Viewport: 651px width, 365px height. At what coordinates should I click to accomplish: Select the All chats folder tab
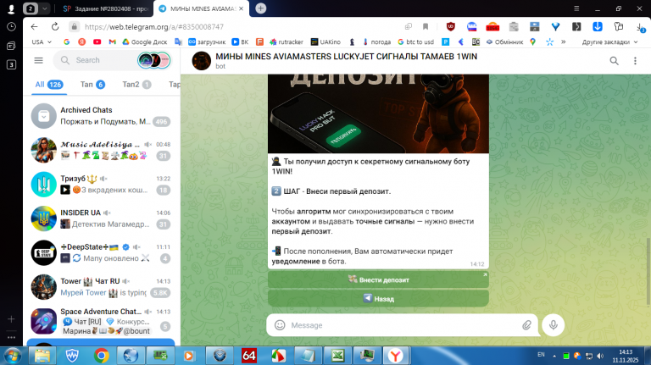click(x=48, y=85)
